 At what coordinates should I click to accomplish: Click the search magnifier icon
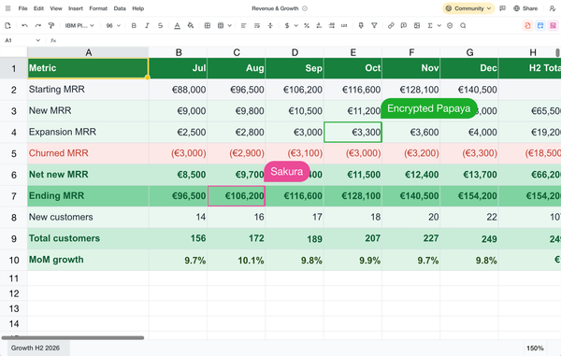pyautogui.click(x=463, y=25)
